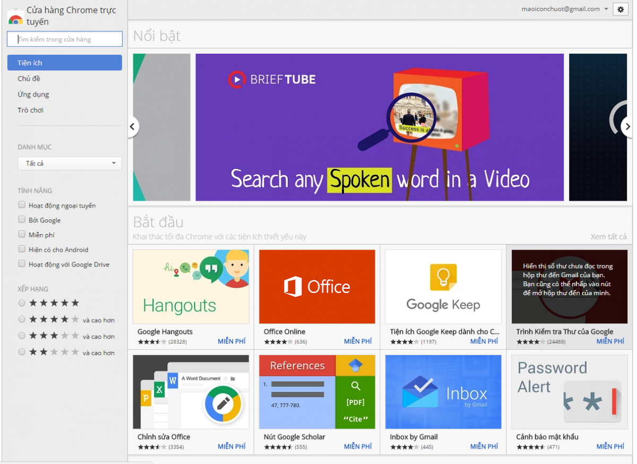Open the Office Online extension icon
This screenshot has height=464, width=637.
pyautogui.click(x=317, y=287)
